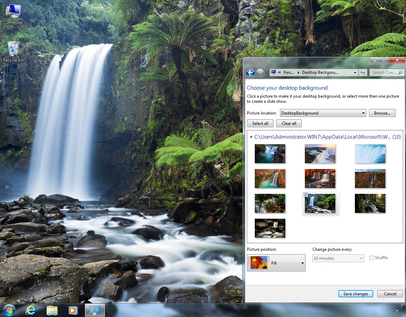Select dark rocky stream thumbnail
This screenshot has width=406, height=317.
(270, 228)
